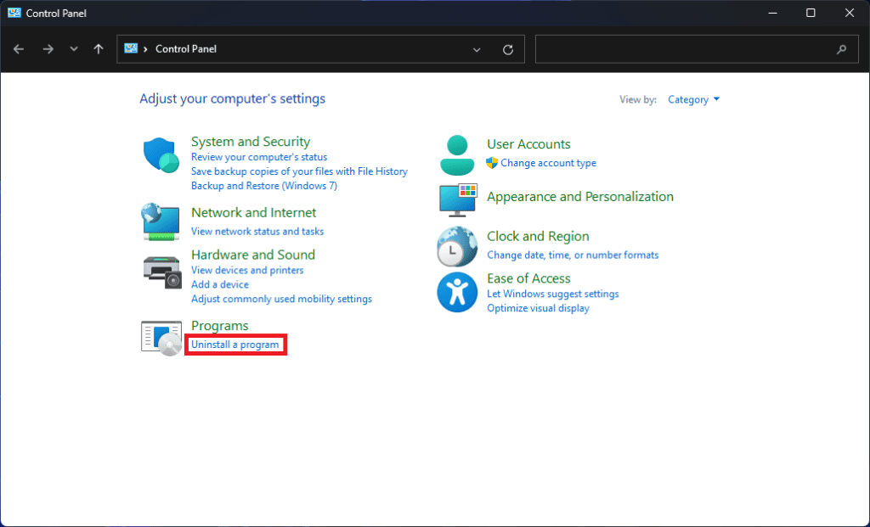Click the Hardware and Sound printer icon
Image resolution: width=870 pixels, height=527 pixels.
coord(161,272)
